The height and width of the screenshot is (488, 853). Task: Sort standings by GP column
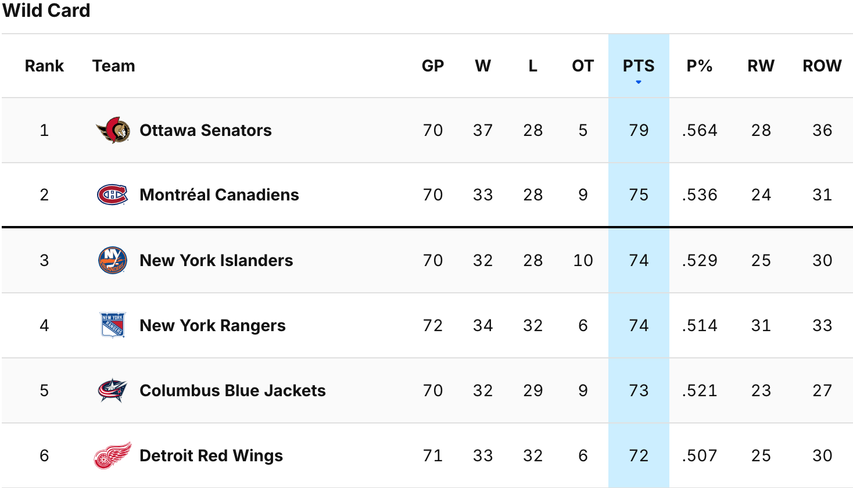point(433,66)
